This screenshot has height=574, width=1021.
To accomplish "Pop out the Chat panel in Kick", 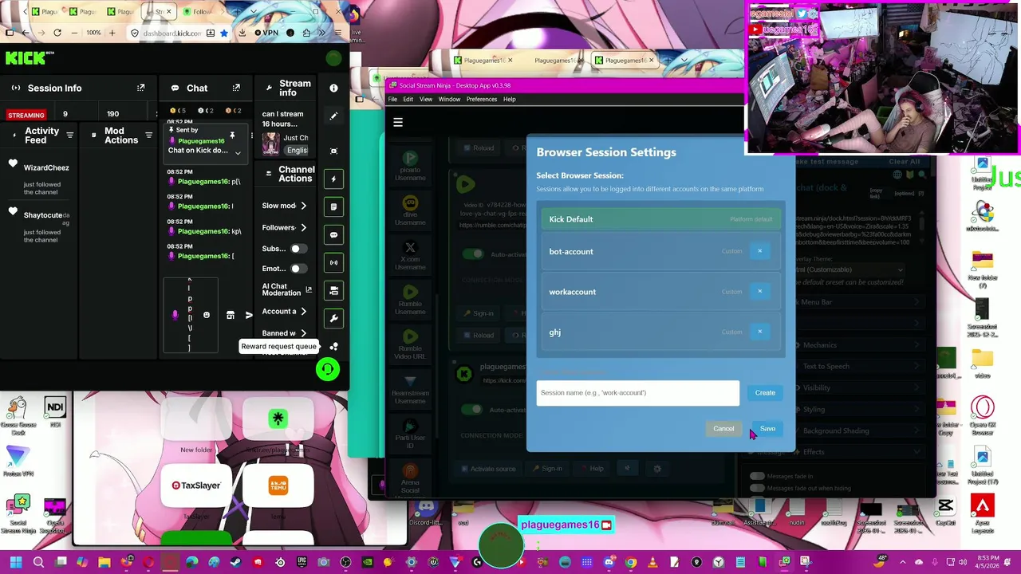I will click(236, 88).
